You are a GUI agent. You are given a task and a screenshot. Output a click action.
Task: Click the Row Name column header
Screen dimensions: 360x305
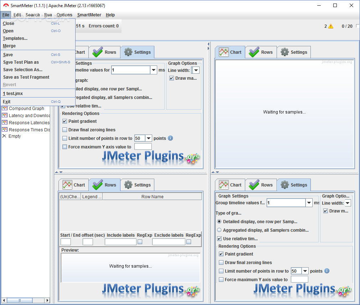(x=152, y=197)
